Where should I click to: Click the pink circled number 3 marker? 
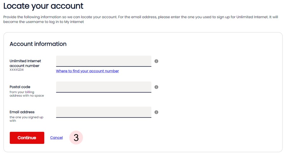pyautogui.click(x=76, y=138)
